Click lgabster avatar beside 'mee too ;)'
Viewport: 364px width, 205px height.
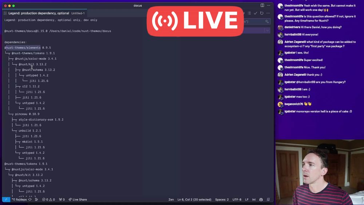click(280, 97)
